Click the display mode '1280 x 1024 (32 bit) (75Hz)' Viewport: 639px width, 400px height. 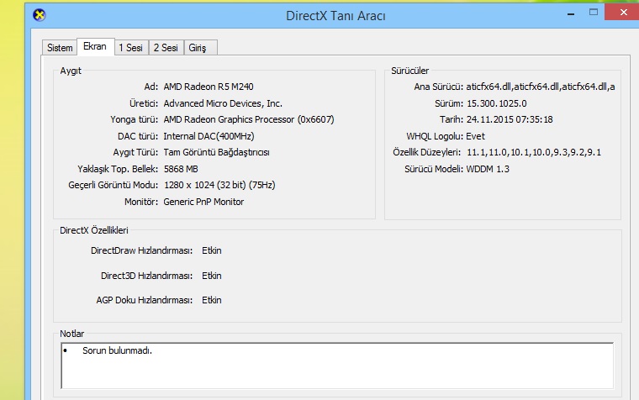tap(219, 185)
